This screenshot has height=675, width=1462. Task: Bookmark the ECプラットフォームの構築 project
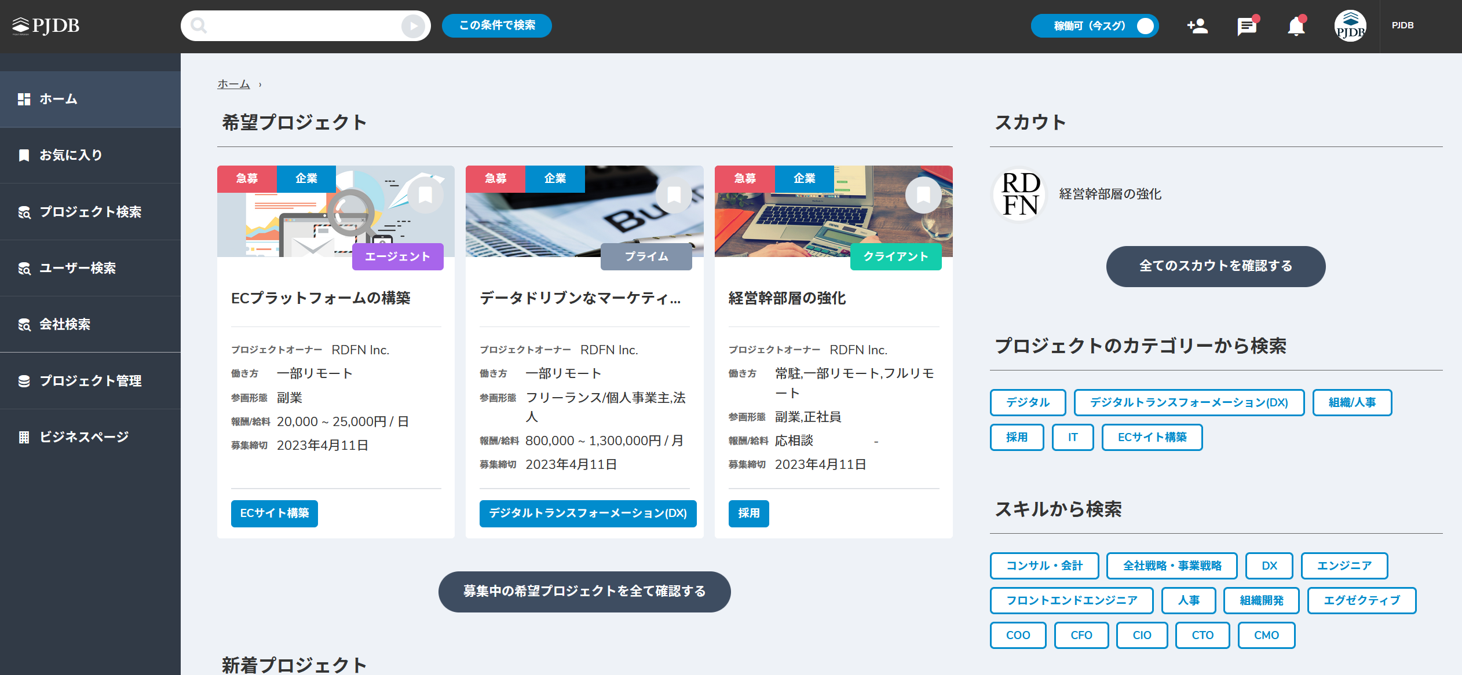(425, 195)
